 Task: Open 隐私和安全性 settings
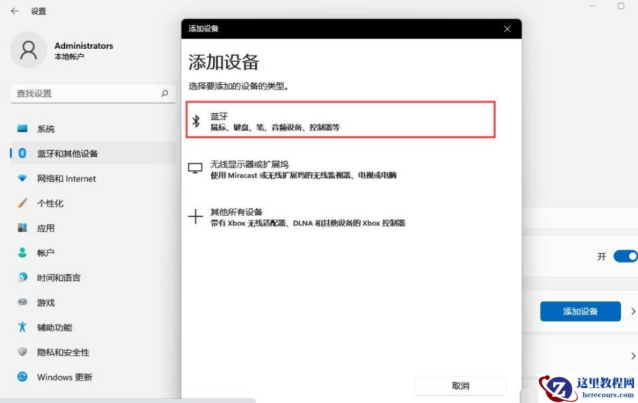[x=63, y=352]
